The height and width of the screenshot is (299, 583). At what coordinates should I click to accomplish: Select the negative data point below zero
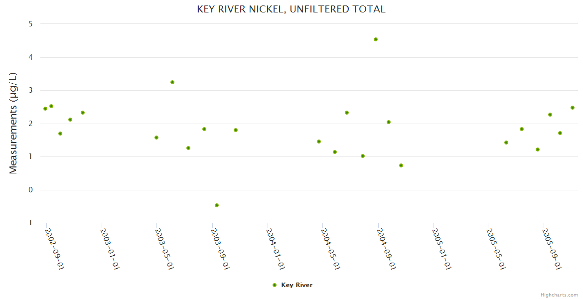217,205
